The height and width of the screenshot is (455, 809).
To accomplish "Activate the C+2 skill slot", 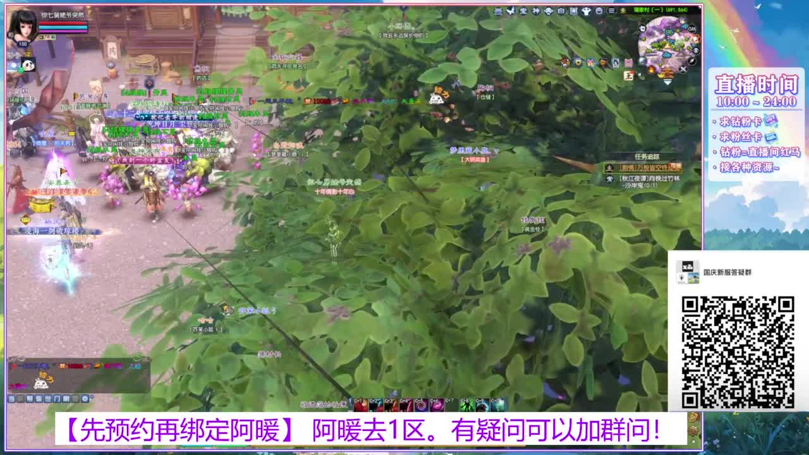I will pyautogui.click(x=376, y=405).
